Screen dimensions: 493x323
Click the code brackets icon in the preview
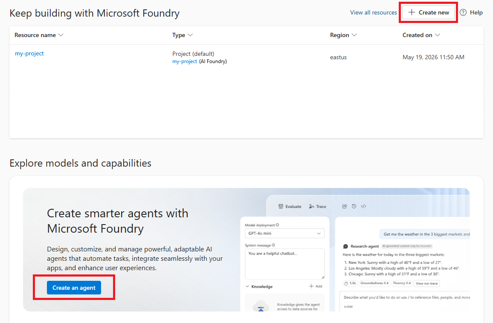point(363,206)
